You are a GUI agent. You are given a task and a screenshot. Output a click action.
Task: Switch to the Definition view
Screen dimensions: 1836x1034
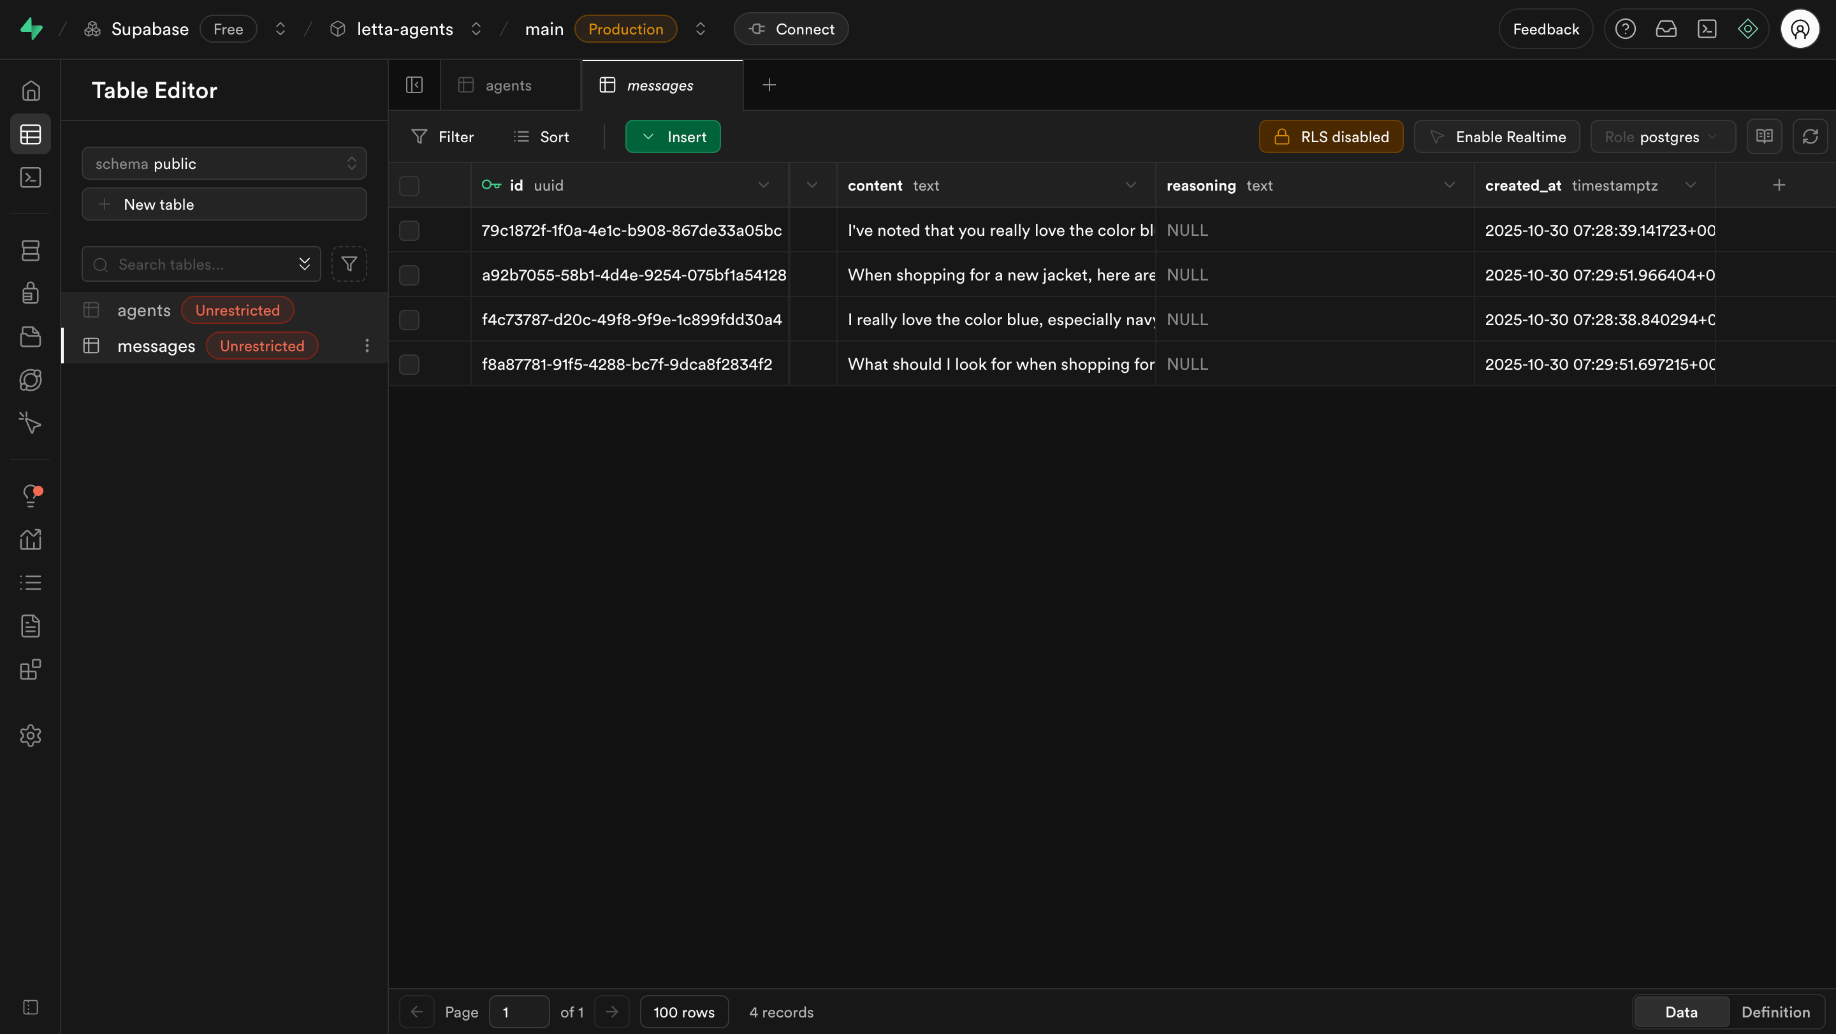coord(1776,1011)
